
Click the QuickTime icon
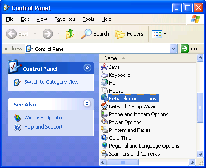105,138
